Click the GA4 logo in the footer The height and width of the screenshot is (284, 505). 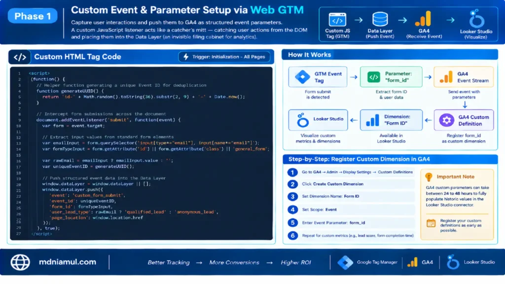tap(412, 262)
